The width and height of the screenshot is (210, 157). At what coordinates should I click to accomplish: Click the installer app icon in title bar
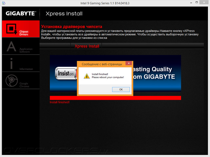4,3
